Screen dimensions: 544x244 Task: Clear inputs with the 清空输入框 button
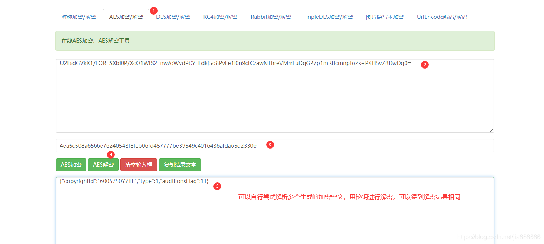click(139, 165)
